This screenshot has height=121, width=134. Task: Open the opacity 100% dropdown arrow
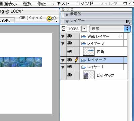point(84,29)
